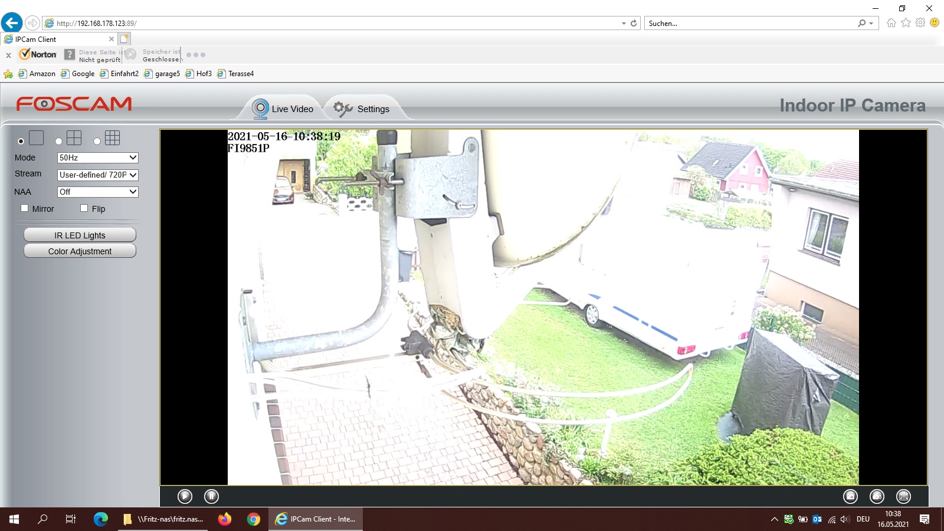Image resolution: width=944 pixels, height=531 pixels.
Task: Open the Mode 50Hz dropdown
Action: click(x=97, y=158)
